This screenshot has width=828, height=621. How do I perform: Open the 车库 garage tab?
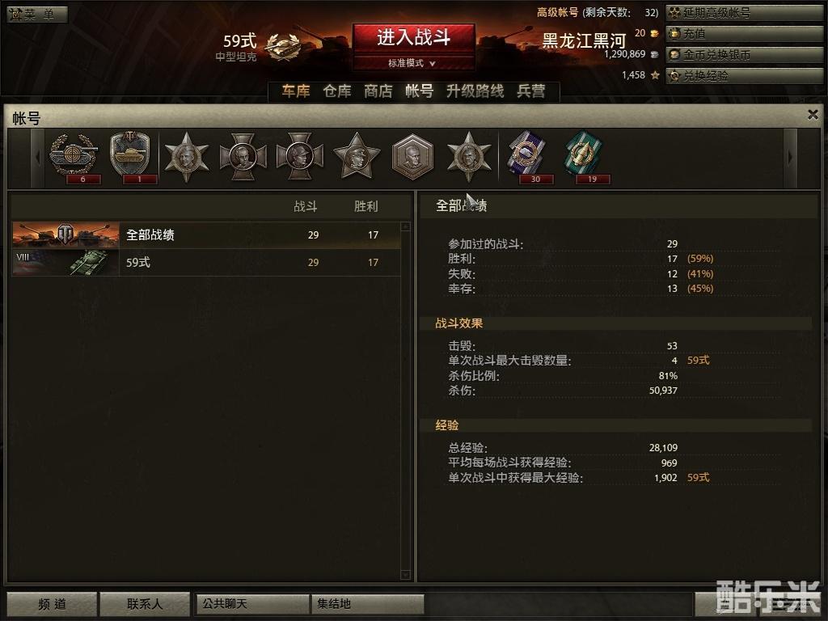296,91
